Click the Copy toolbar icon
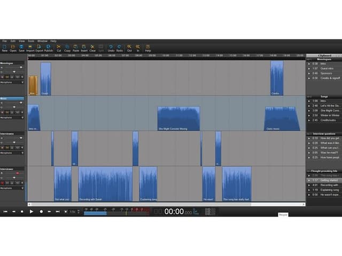This screenshot has height=256, width=342. [x=67, y=49]
